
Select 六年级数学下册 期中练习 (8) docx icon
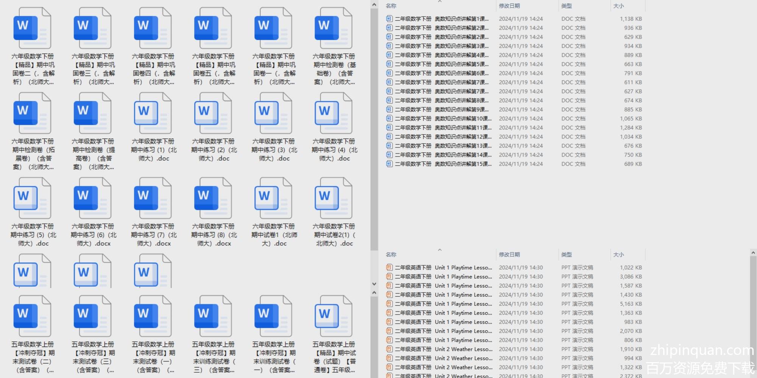coord(213,198)
